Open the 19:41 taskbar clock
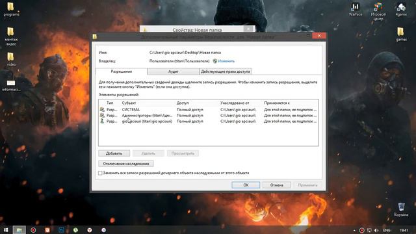Screen dimensions: 416x234 tap(404, 230)
